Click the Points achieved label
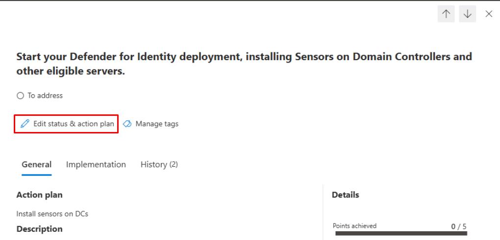 354,226
